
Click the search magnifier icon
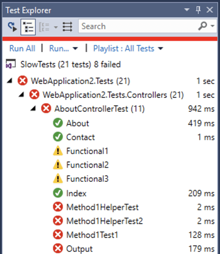click(x=203, y=26)
